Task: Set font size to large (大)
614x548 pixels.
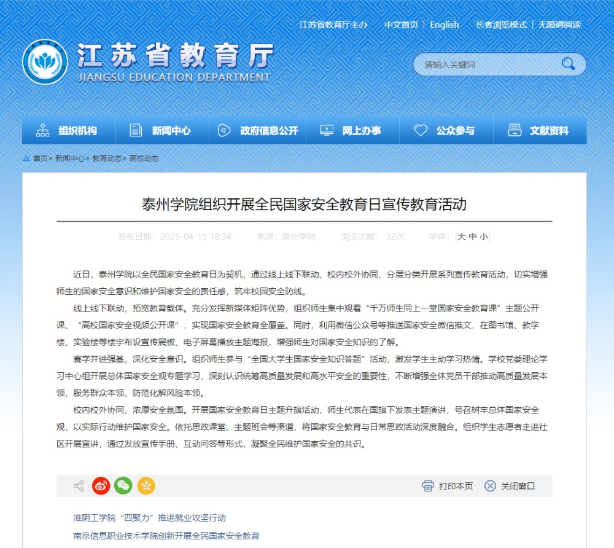Action: pos(462,237)
